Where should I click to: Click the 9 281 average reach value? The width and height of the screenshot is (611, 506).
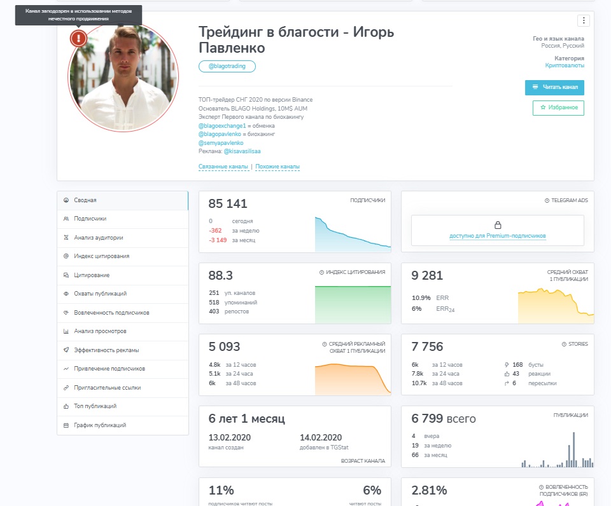pyautogui.click(x=427, y=276)
